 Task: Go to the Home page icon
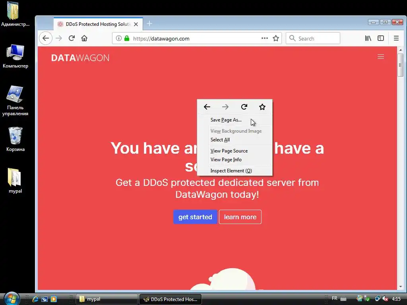tap(84, 39)
